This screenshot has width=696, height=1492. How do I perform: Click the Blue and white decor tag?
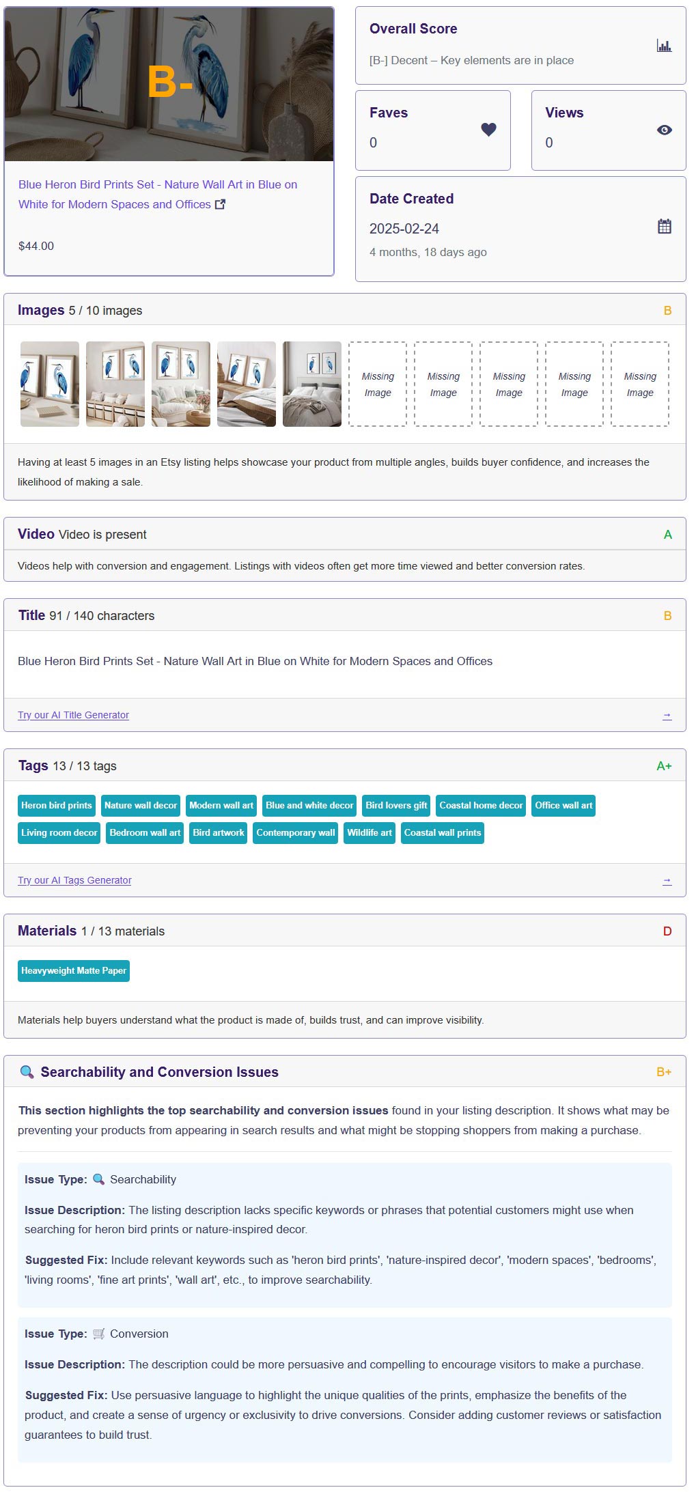tap(309, 805)
